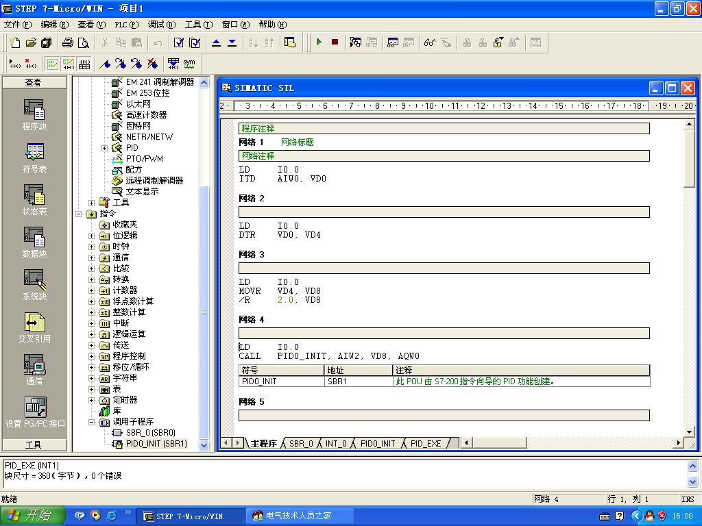This screenshot has width=702, height=526.
Task: Open Program Block view in navigation bar
Action: 34,115
